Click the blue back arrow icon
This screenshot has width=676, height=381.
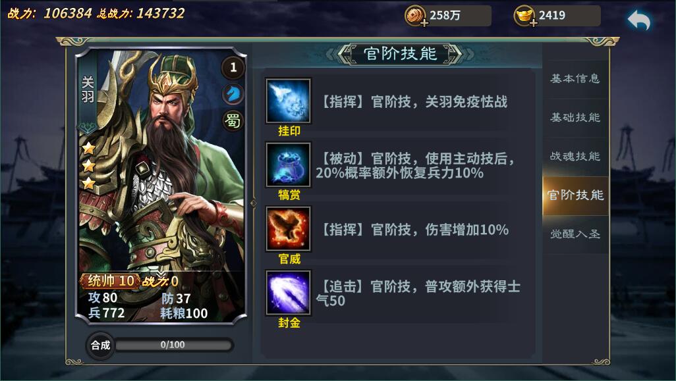click(x=639, y=20)
